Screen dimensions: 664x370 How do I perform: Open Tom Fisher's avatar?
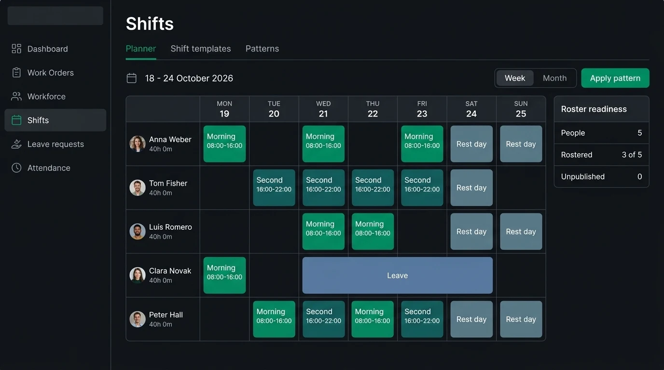coord(138,187)
